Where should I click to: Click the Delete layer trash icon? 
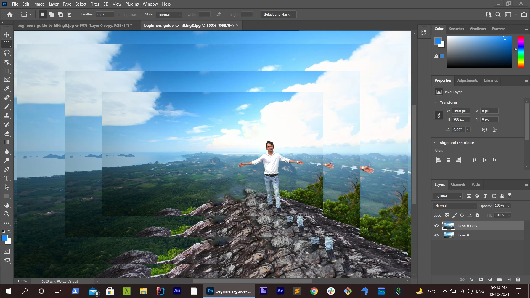tap(518, 280)
